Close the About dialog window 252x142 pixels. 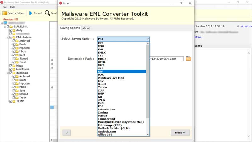tap(190, 3)
